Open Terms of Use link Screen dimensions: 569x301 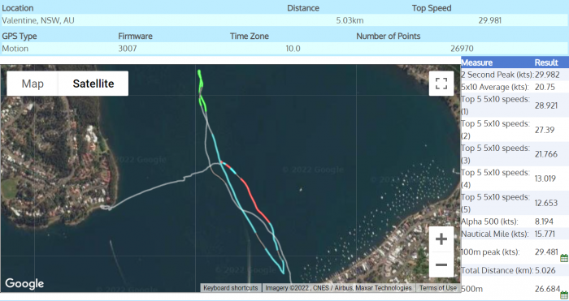click(x=438, y=288)
